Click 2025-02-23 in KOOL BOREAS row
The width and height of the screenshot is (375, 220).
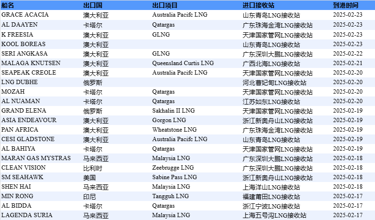pyautogui.click(x=348, y=44)
